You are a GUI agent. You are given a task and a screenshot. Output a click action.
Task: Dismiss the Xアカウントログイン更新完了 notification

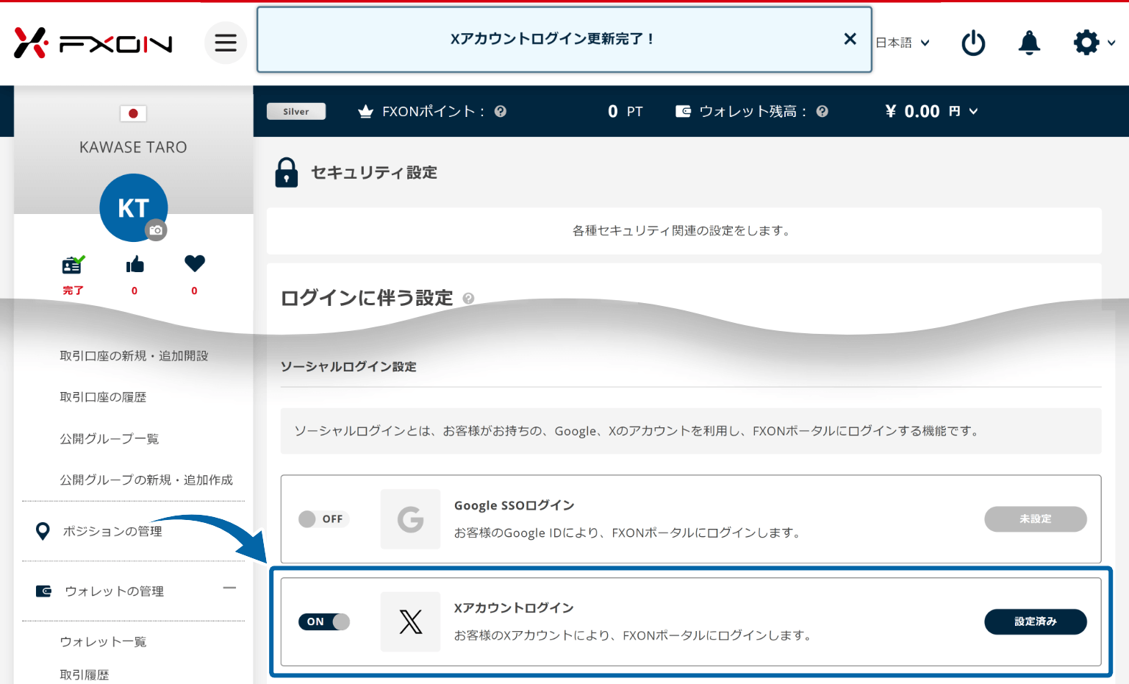point(850,39)
